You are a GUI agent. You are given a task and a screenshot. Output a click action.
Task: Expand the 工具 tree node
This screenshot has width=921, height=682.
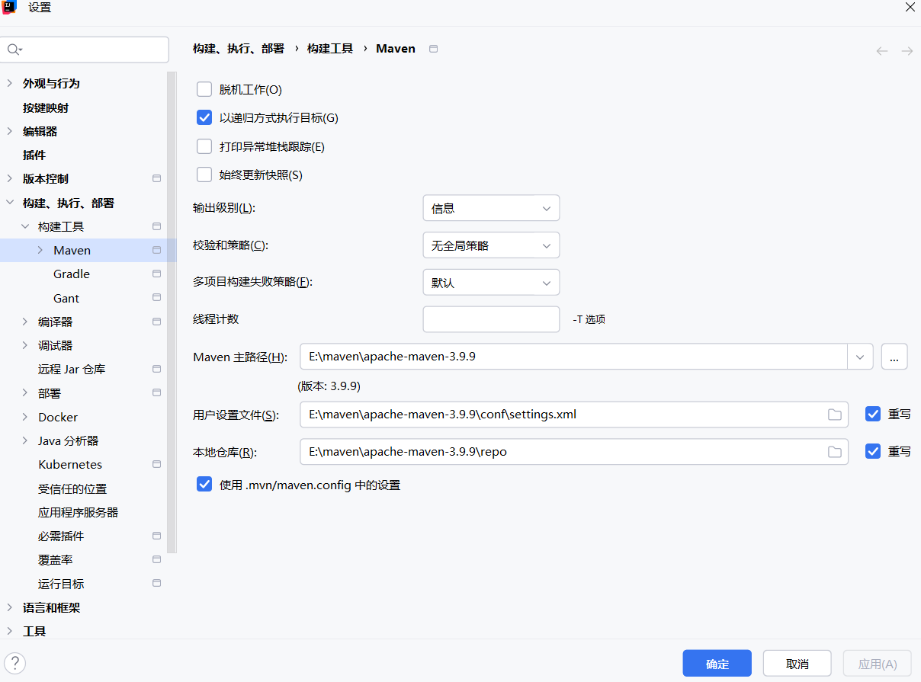(9, 631)
